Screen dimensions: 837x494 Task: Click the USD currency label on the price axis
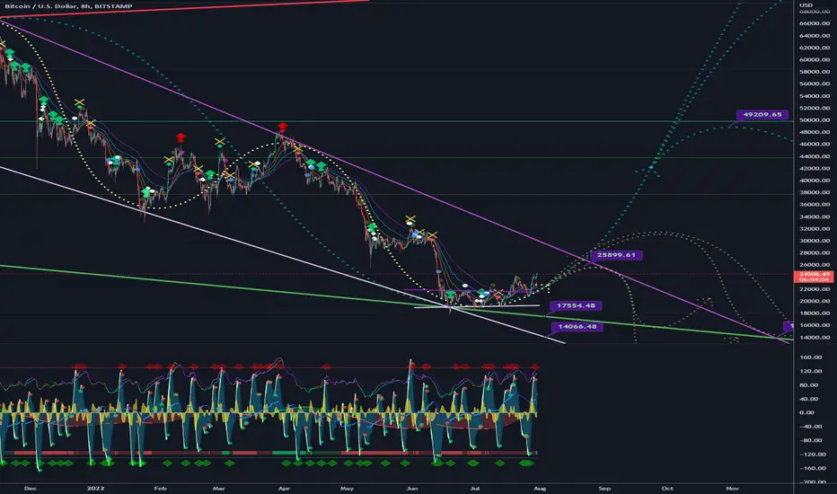(x=806, y=4)
